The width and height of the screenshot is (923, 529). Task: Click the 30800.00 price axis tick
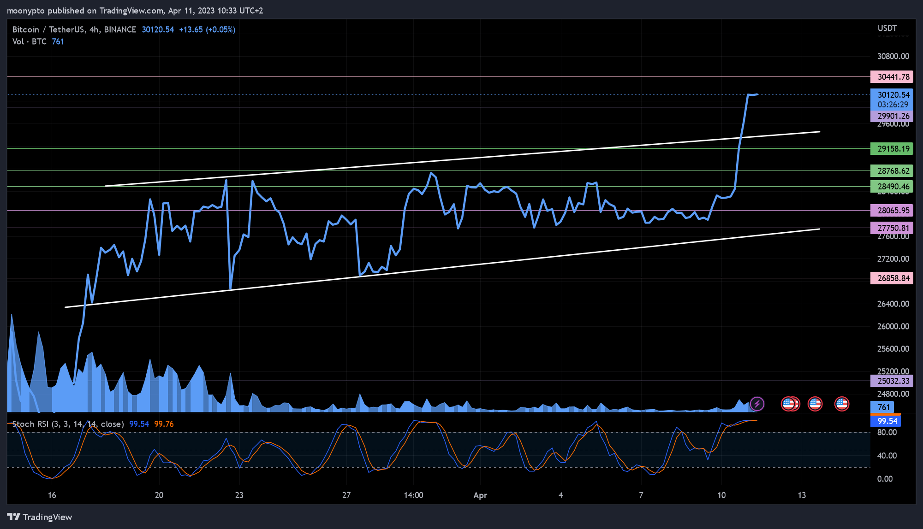click(x=893, y=56)
